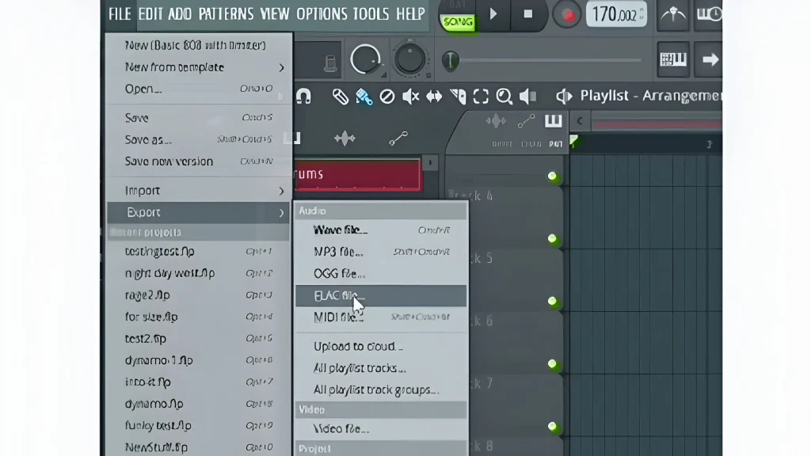Open the snap magnet settings
Viewport: 811px width, 456px height.
pyautogui.click(x=303, y=96)
